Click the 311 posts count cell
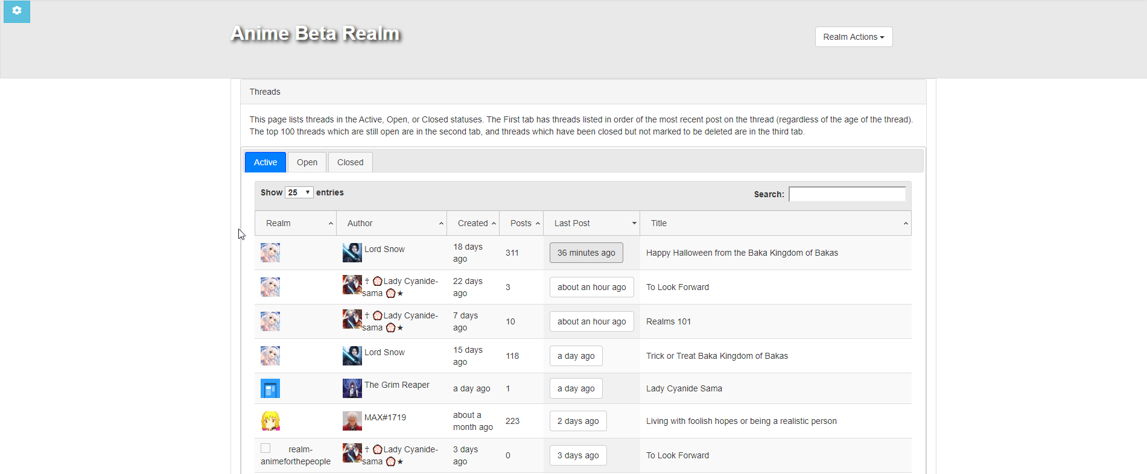The height and width of the screenshot is (474, 1147). click(x=521, y=253)
